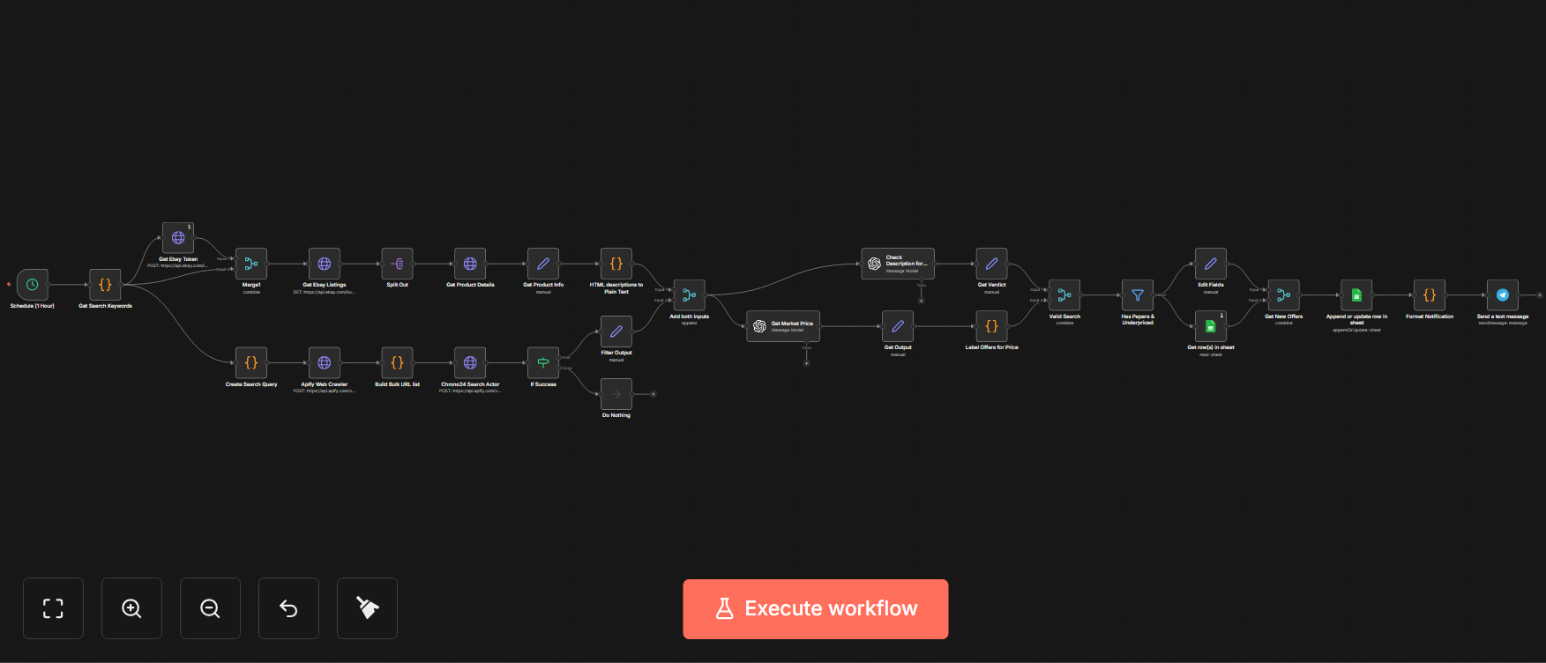Open the If Success conditional node
Image resolution: width=1546 pixels, height=663 pixels.
coord(543,362)
